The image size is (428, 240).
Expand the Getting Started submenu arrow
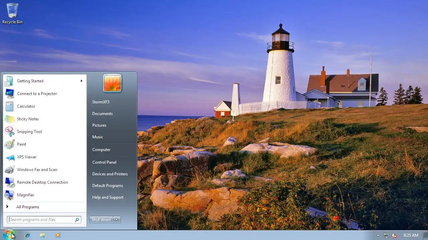[81, 81]
